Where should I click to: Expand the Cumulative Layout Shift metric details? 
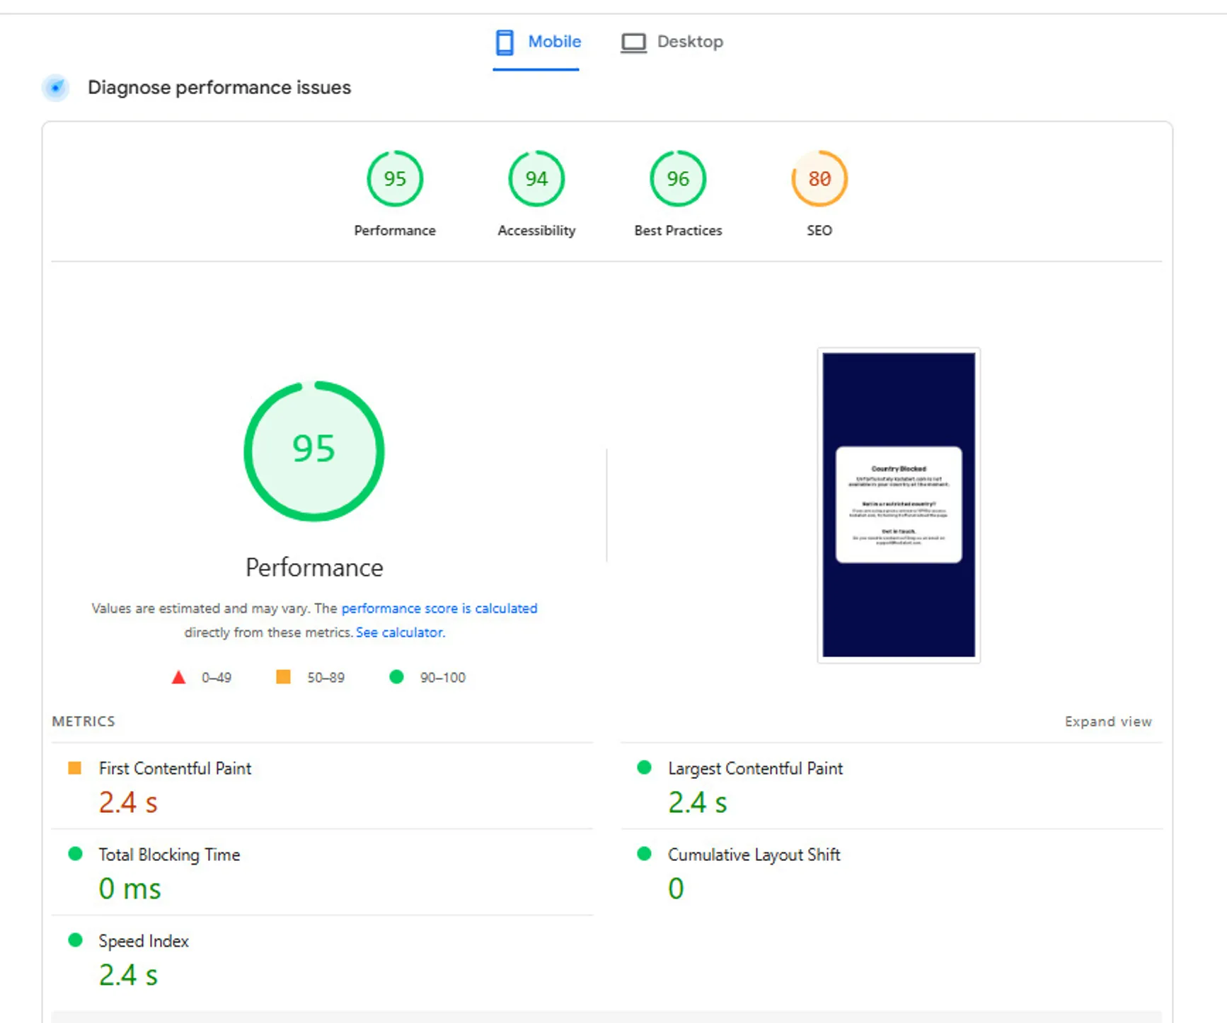[x=752, y=853]
